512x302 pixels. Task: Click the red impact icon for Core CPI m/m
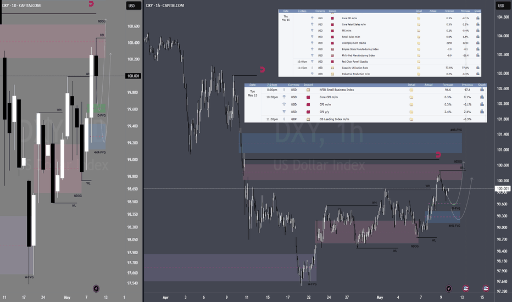[x=308, y=97]
